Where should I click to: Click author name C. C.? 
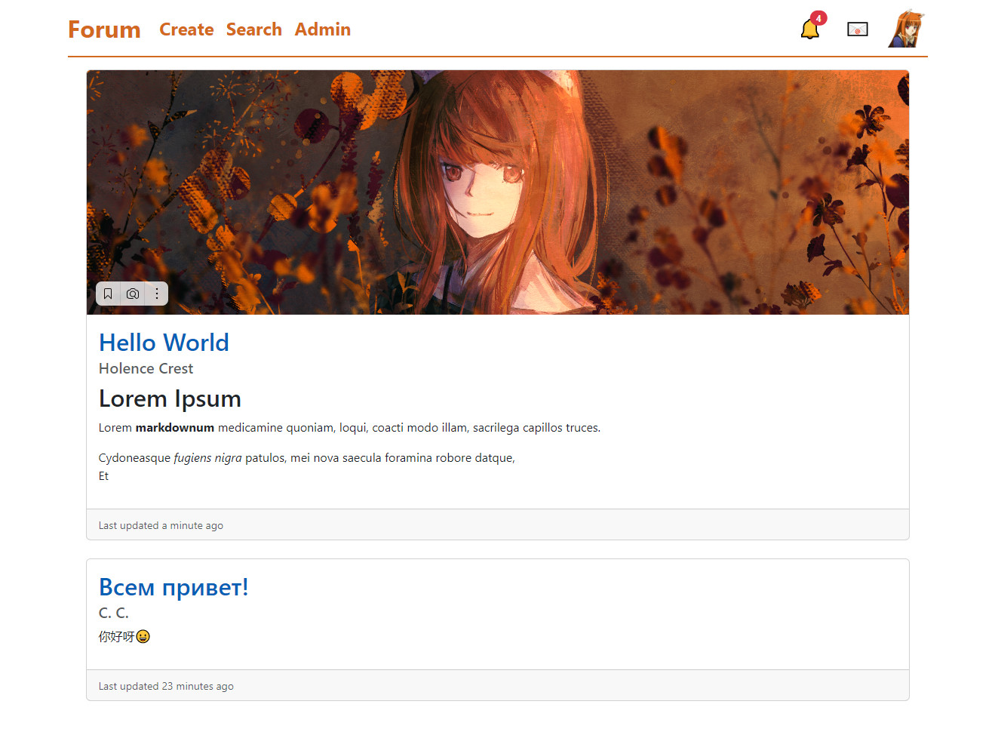tap(114, 613)
